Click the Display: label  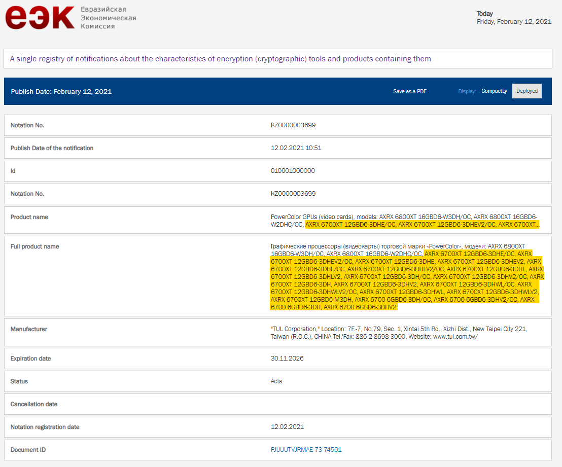coord(467,91)
